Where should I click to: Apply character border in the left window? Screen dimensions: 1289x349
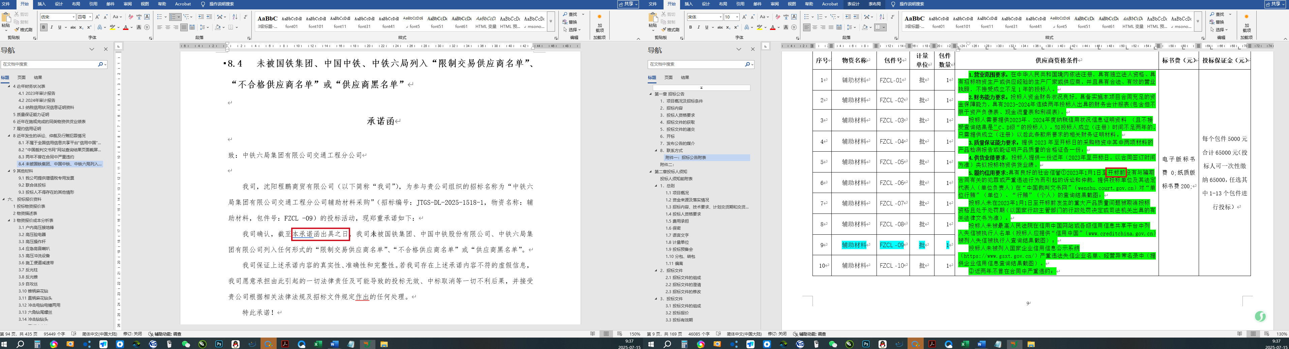[x=147, y=17]
